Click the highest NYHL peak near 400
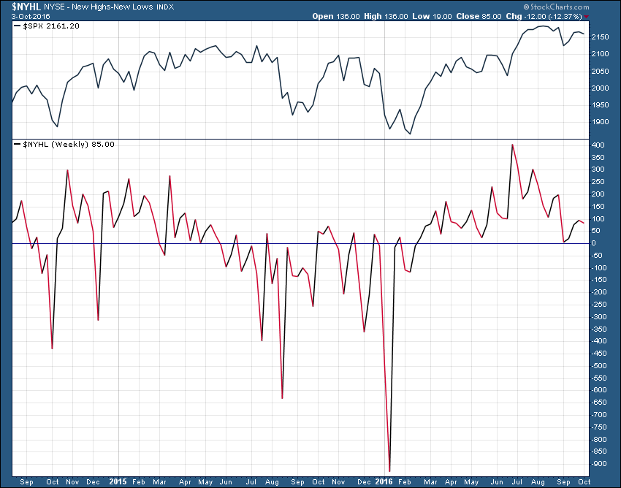This screenshot has height=488, width=621. (x=512, y=145)
